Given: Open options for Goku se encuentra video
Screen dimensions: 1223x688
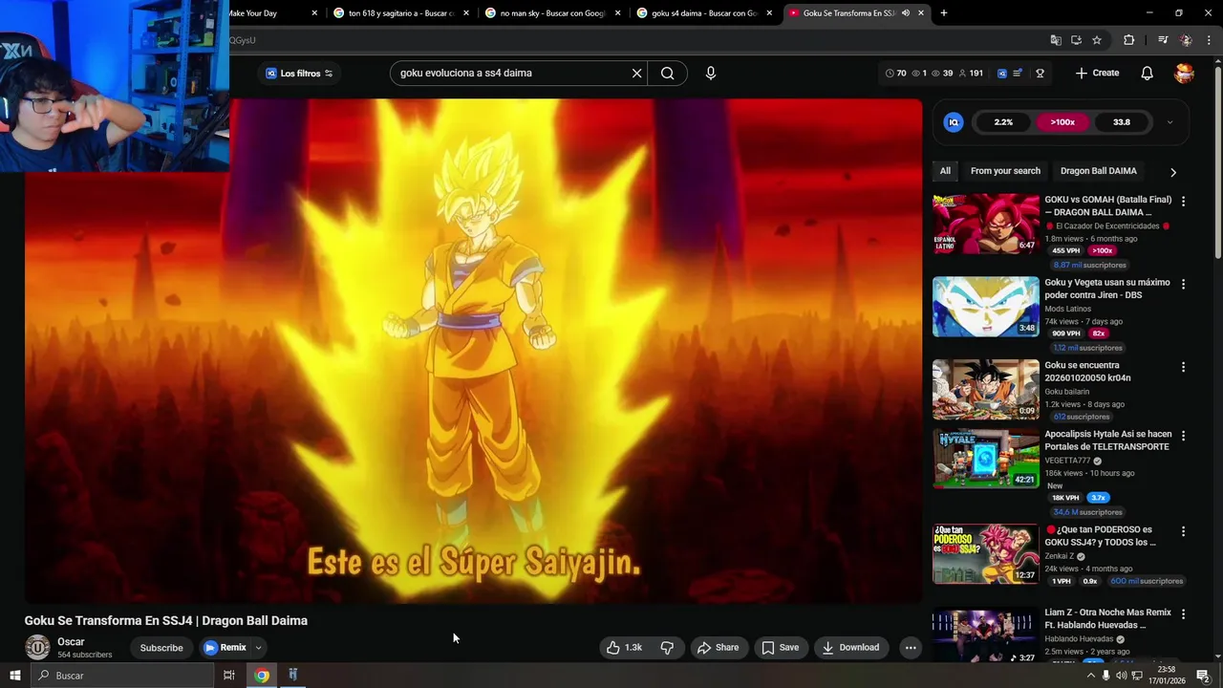Looking at the screenshot, I should point(1183,367).
